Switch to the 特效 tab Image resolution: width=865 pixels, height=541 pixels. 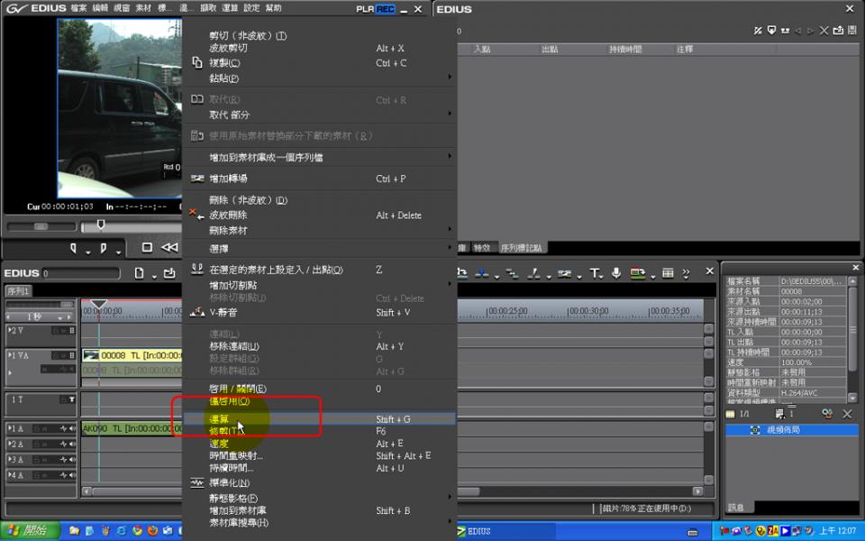(482, 247)
